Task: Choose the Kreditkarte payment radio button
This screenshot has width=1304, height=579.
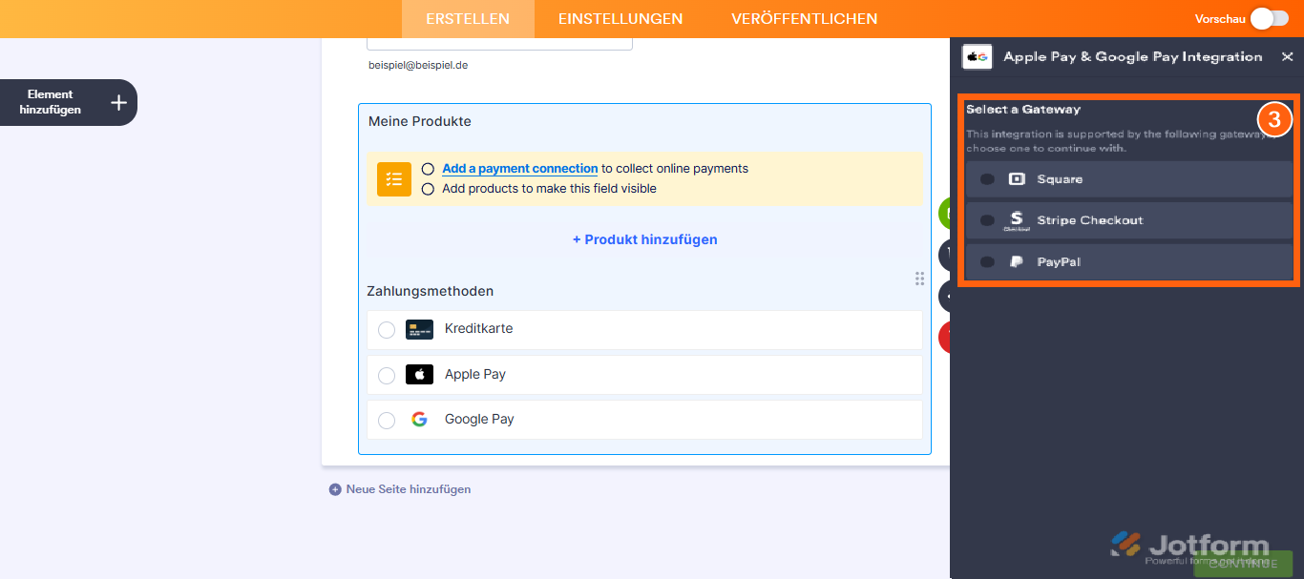Action: click(x=387, y=330)
